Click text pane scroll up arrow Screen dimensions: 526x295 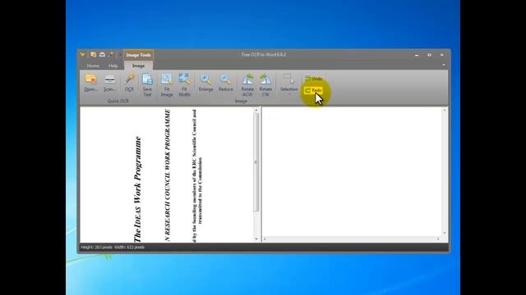tap(445, 110)
